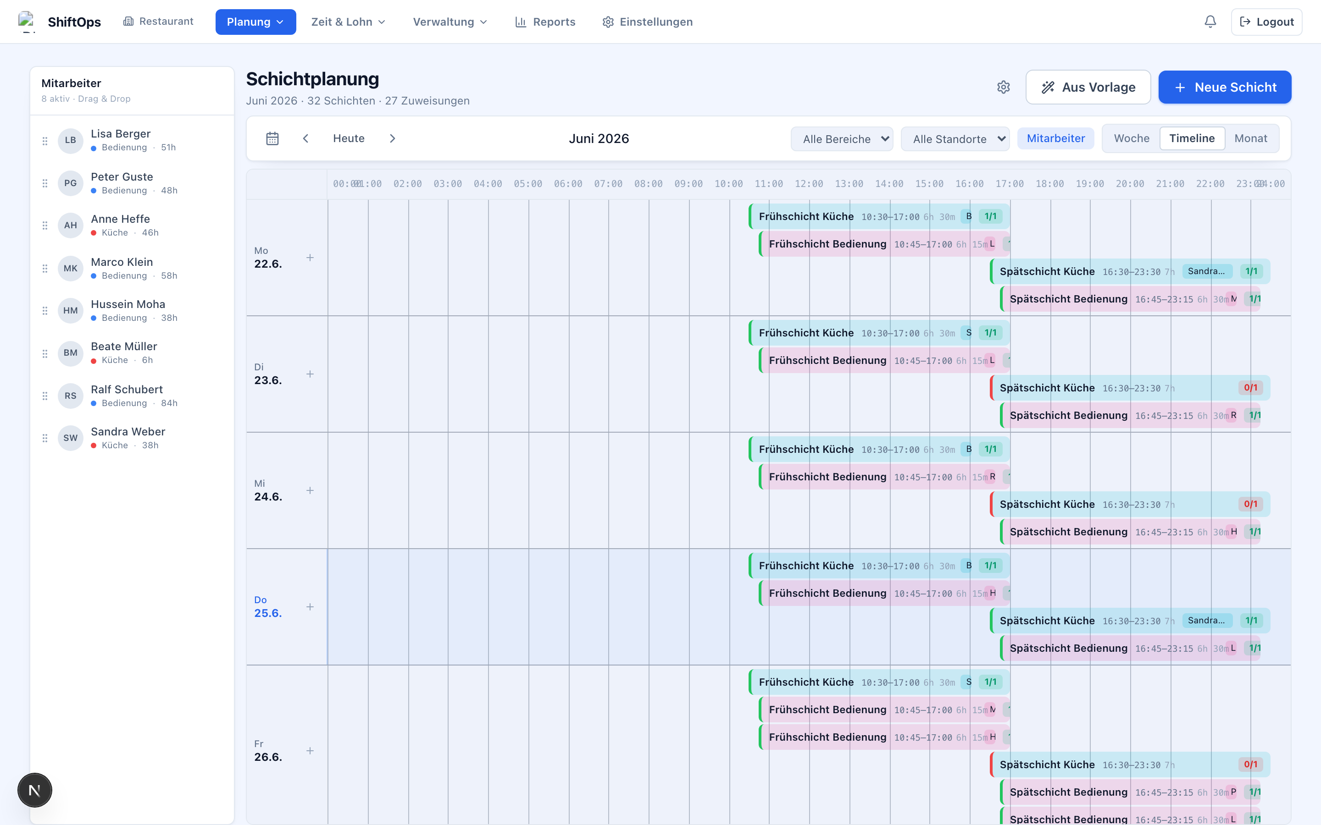Open the Alle Bereiche dropdown
Image resolution: width=1321 pixels, height=825 pixels.
click(842, 139)
